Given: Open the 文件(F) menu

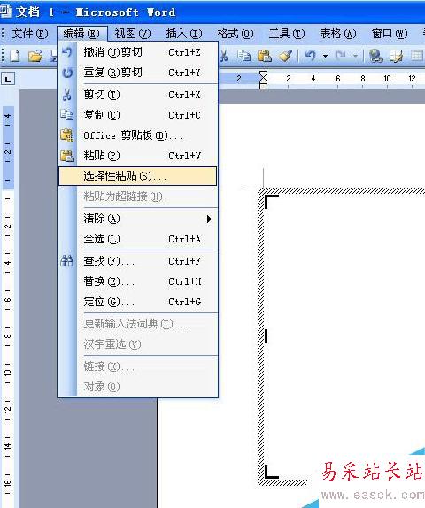Looking at the screenshot, I should tap(30, 34).
